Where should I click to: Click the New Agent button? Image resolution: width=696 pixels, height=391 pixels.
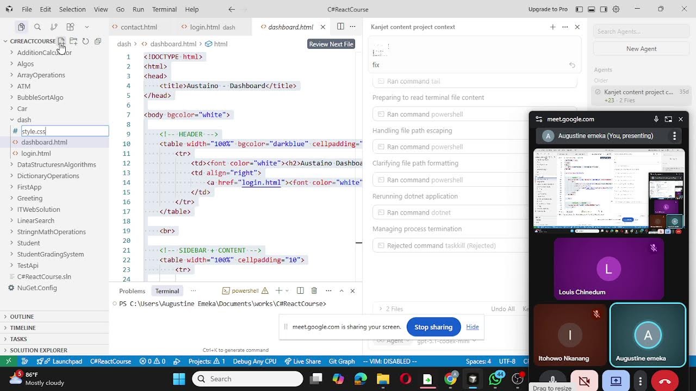(x=641, y=49)
